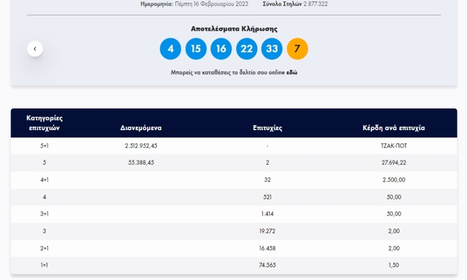Click the blue ball number 16

[221, 49]
